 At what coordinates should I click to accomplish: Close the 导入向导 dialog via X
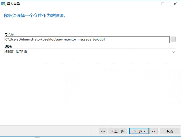[x=175, y=4]
